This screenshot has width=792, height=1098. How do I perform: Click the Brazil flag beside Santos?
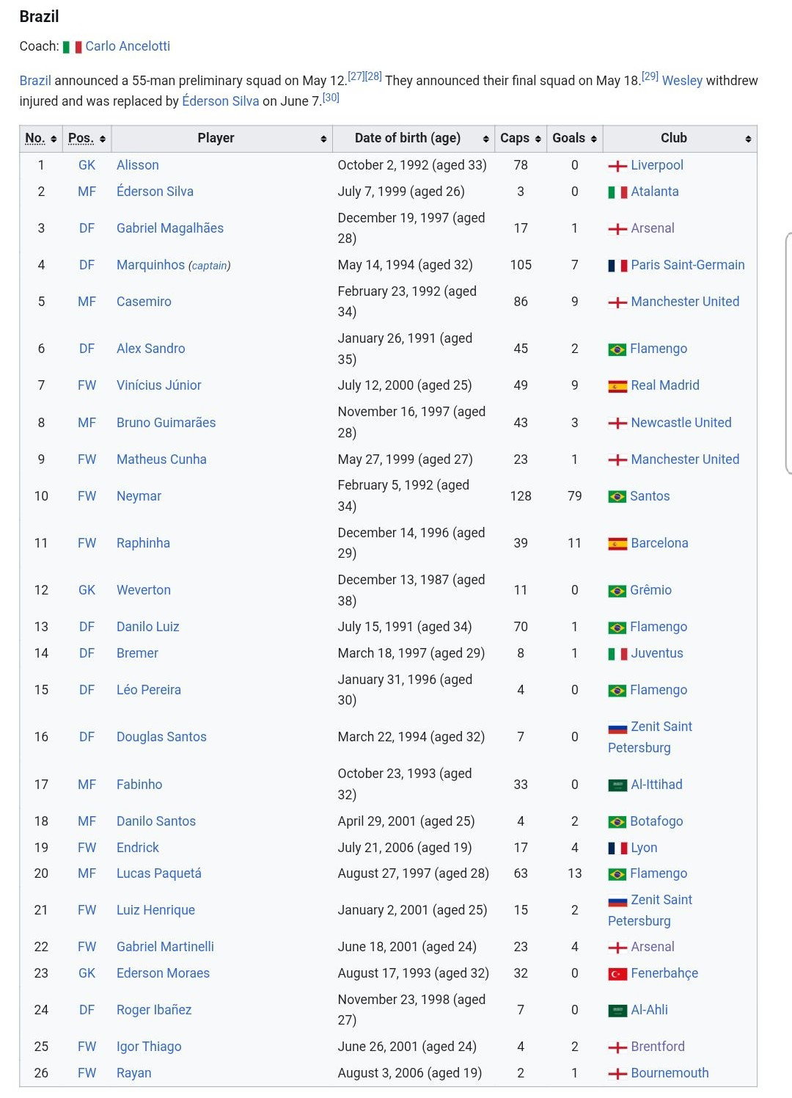(617, 497)
